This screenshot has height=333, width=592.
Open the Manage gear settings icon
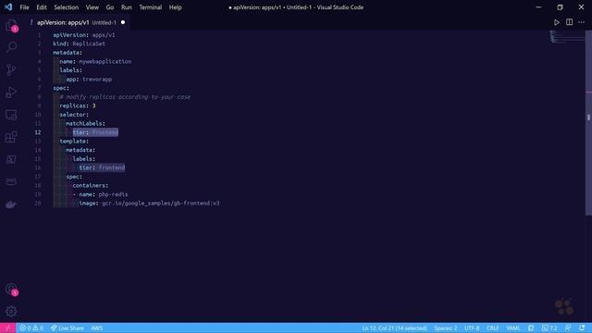tap(11, 311)
